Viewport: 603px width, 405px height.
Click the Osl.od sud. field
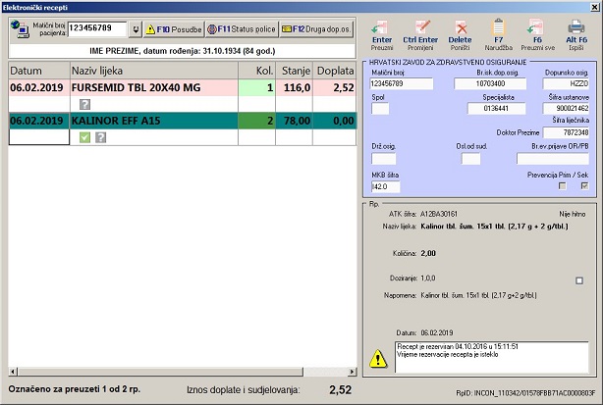pos(470,159)
